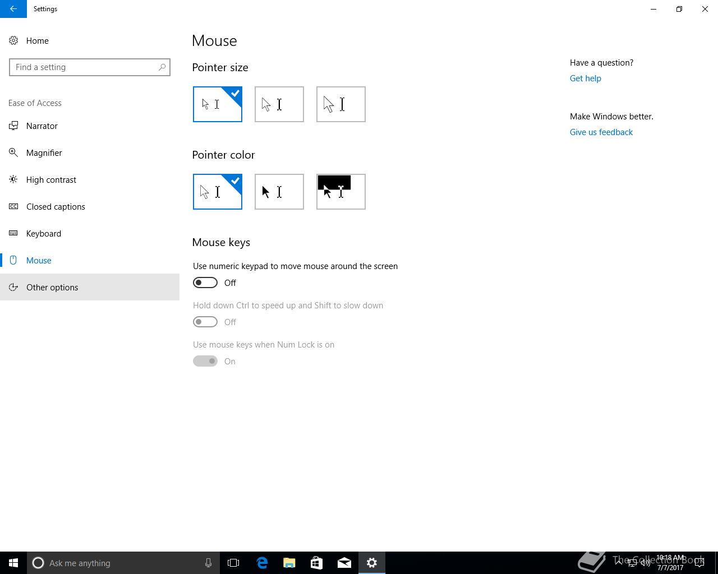Viewport: 718px width, 574px height.
Task: Open Closed captions settings page
Action: pos(90,207)
